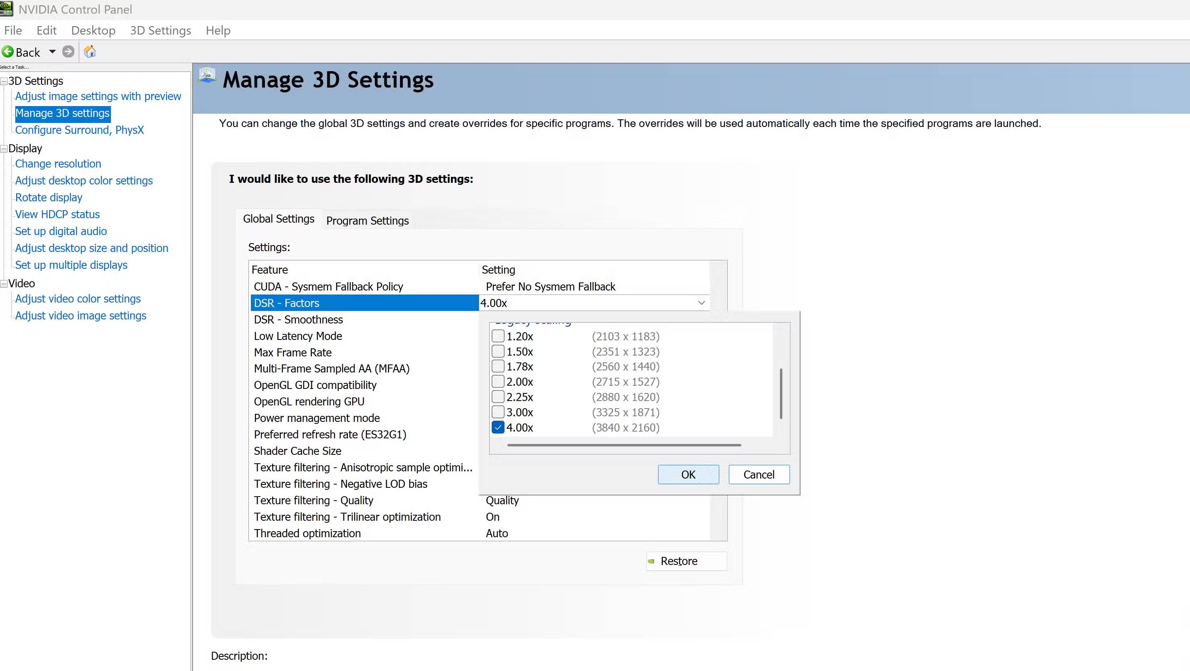Viewport: 1190px width, 671px height.
Task: Collapse the Display tree node
Action: coord(4,149)
